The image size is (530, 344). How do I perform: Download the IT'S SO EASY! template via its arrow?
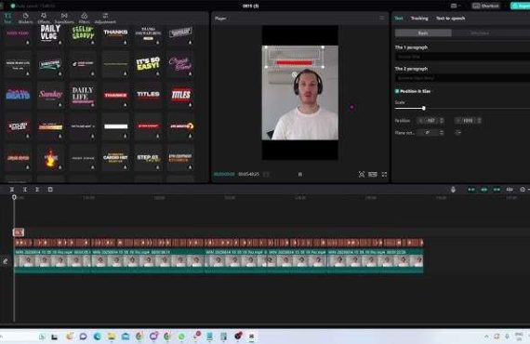point(157,73)
